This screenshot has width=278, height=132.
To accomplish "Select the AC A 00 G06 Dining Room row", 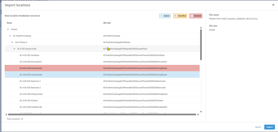I will coord(102,94).
